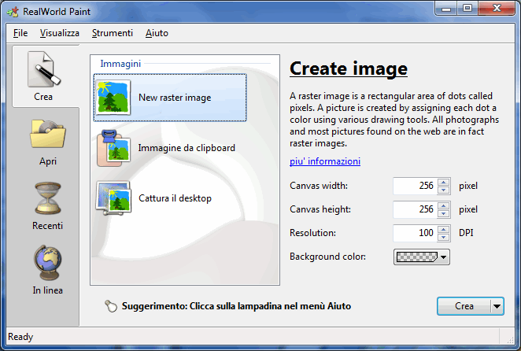Image resolution: width=521 pixels, height=351 pixels.
Task: Click the status bar resize grip
Action: click(x=509, y=339)
